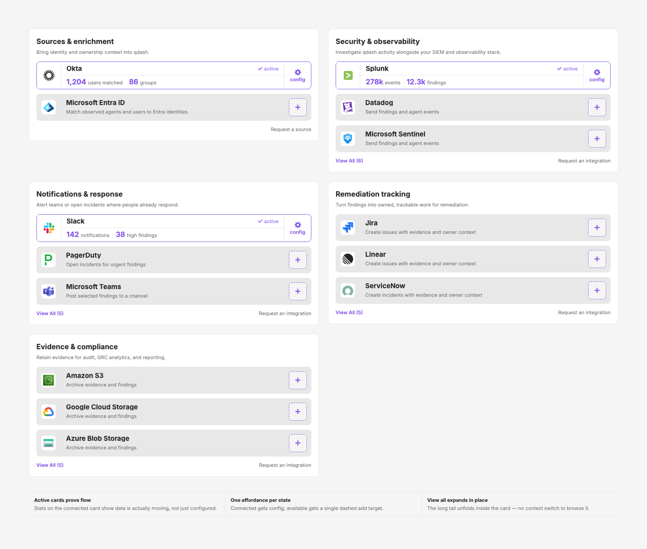The height and width of the screenshot is (549, 647).
Task: Select the Splunk card title
Action: pyautogui.click(x=377, y=69)
